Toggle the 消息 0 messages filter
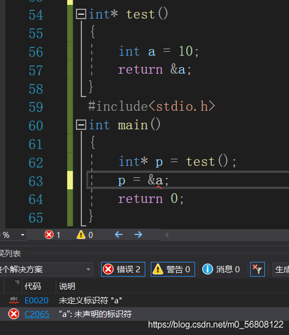The height and width of the screenshot is (335, 289). tap(221, 269)
